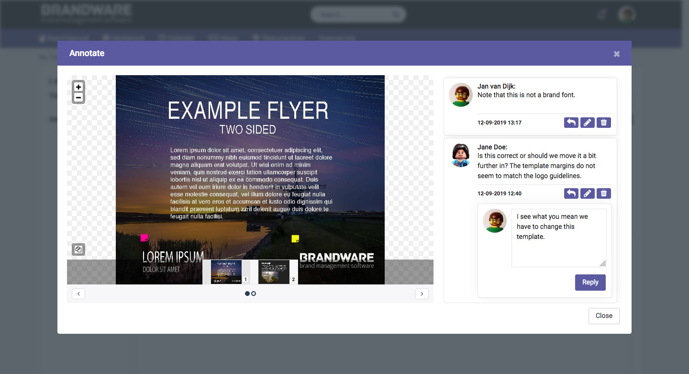Click the avatar beside the reply box

495,221
